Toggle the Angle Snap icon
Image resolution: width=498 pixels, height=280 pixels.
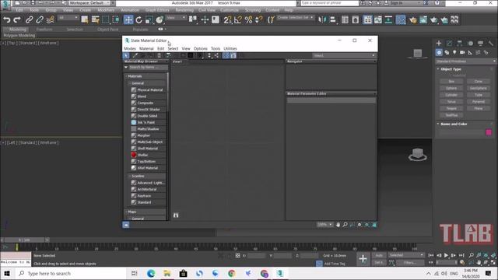tap(238, 19)
